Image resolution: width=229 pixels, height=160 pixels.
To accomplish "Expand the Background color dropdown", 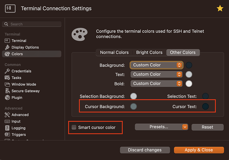I will click(x=157, y=65).
